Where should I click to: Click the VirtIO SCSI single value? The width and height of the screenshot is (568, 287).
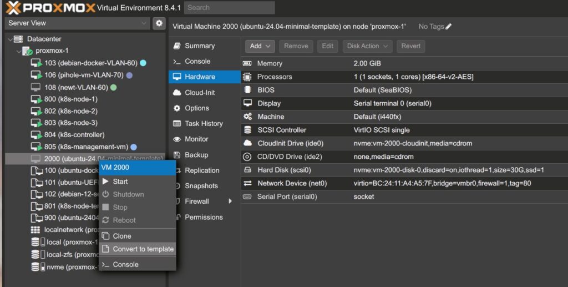382,130
